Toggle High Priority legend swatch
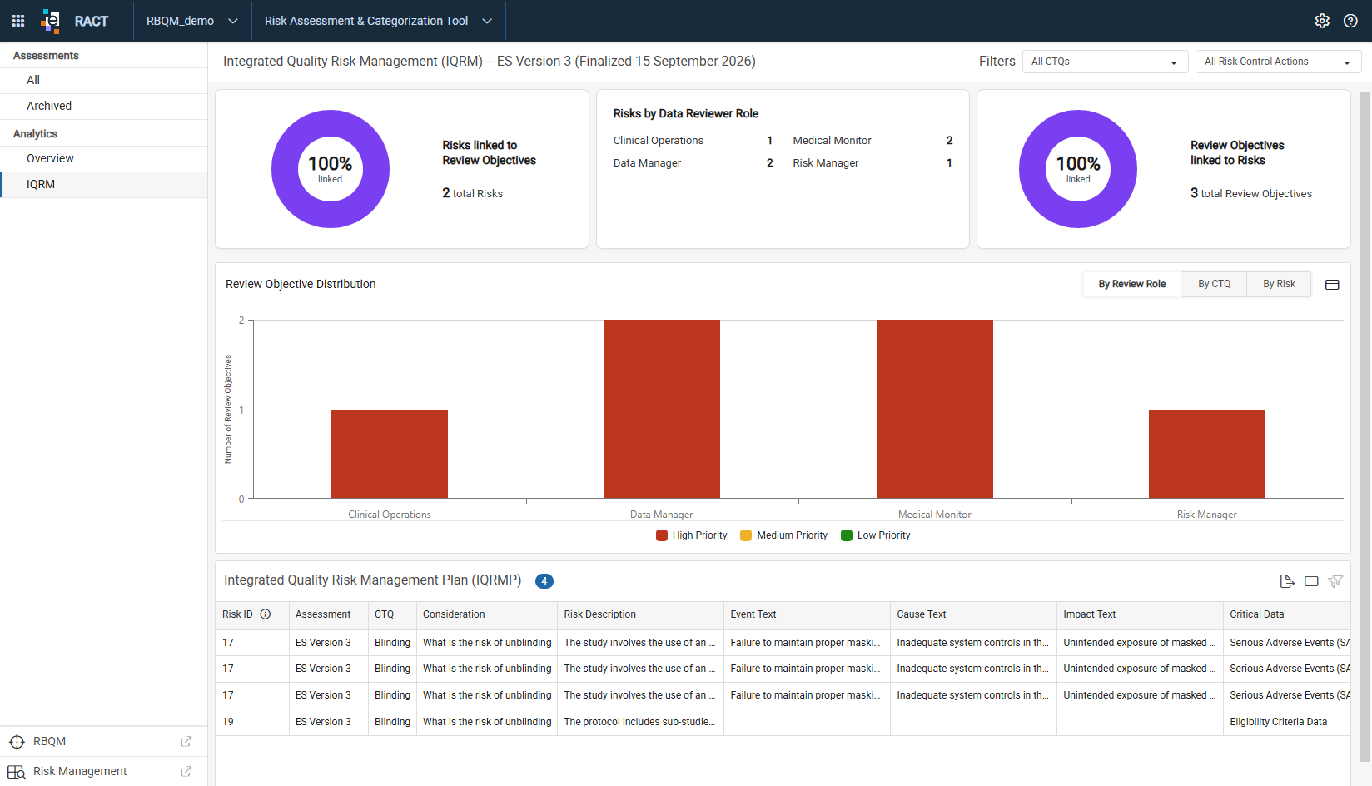 (662, 535)
